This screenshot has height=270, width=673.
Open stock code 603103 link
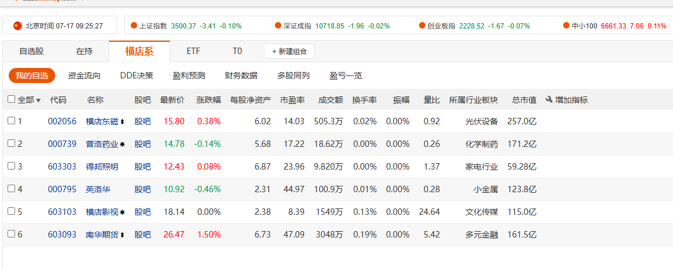[x=62, y=212]
